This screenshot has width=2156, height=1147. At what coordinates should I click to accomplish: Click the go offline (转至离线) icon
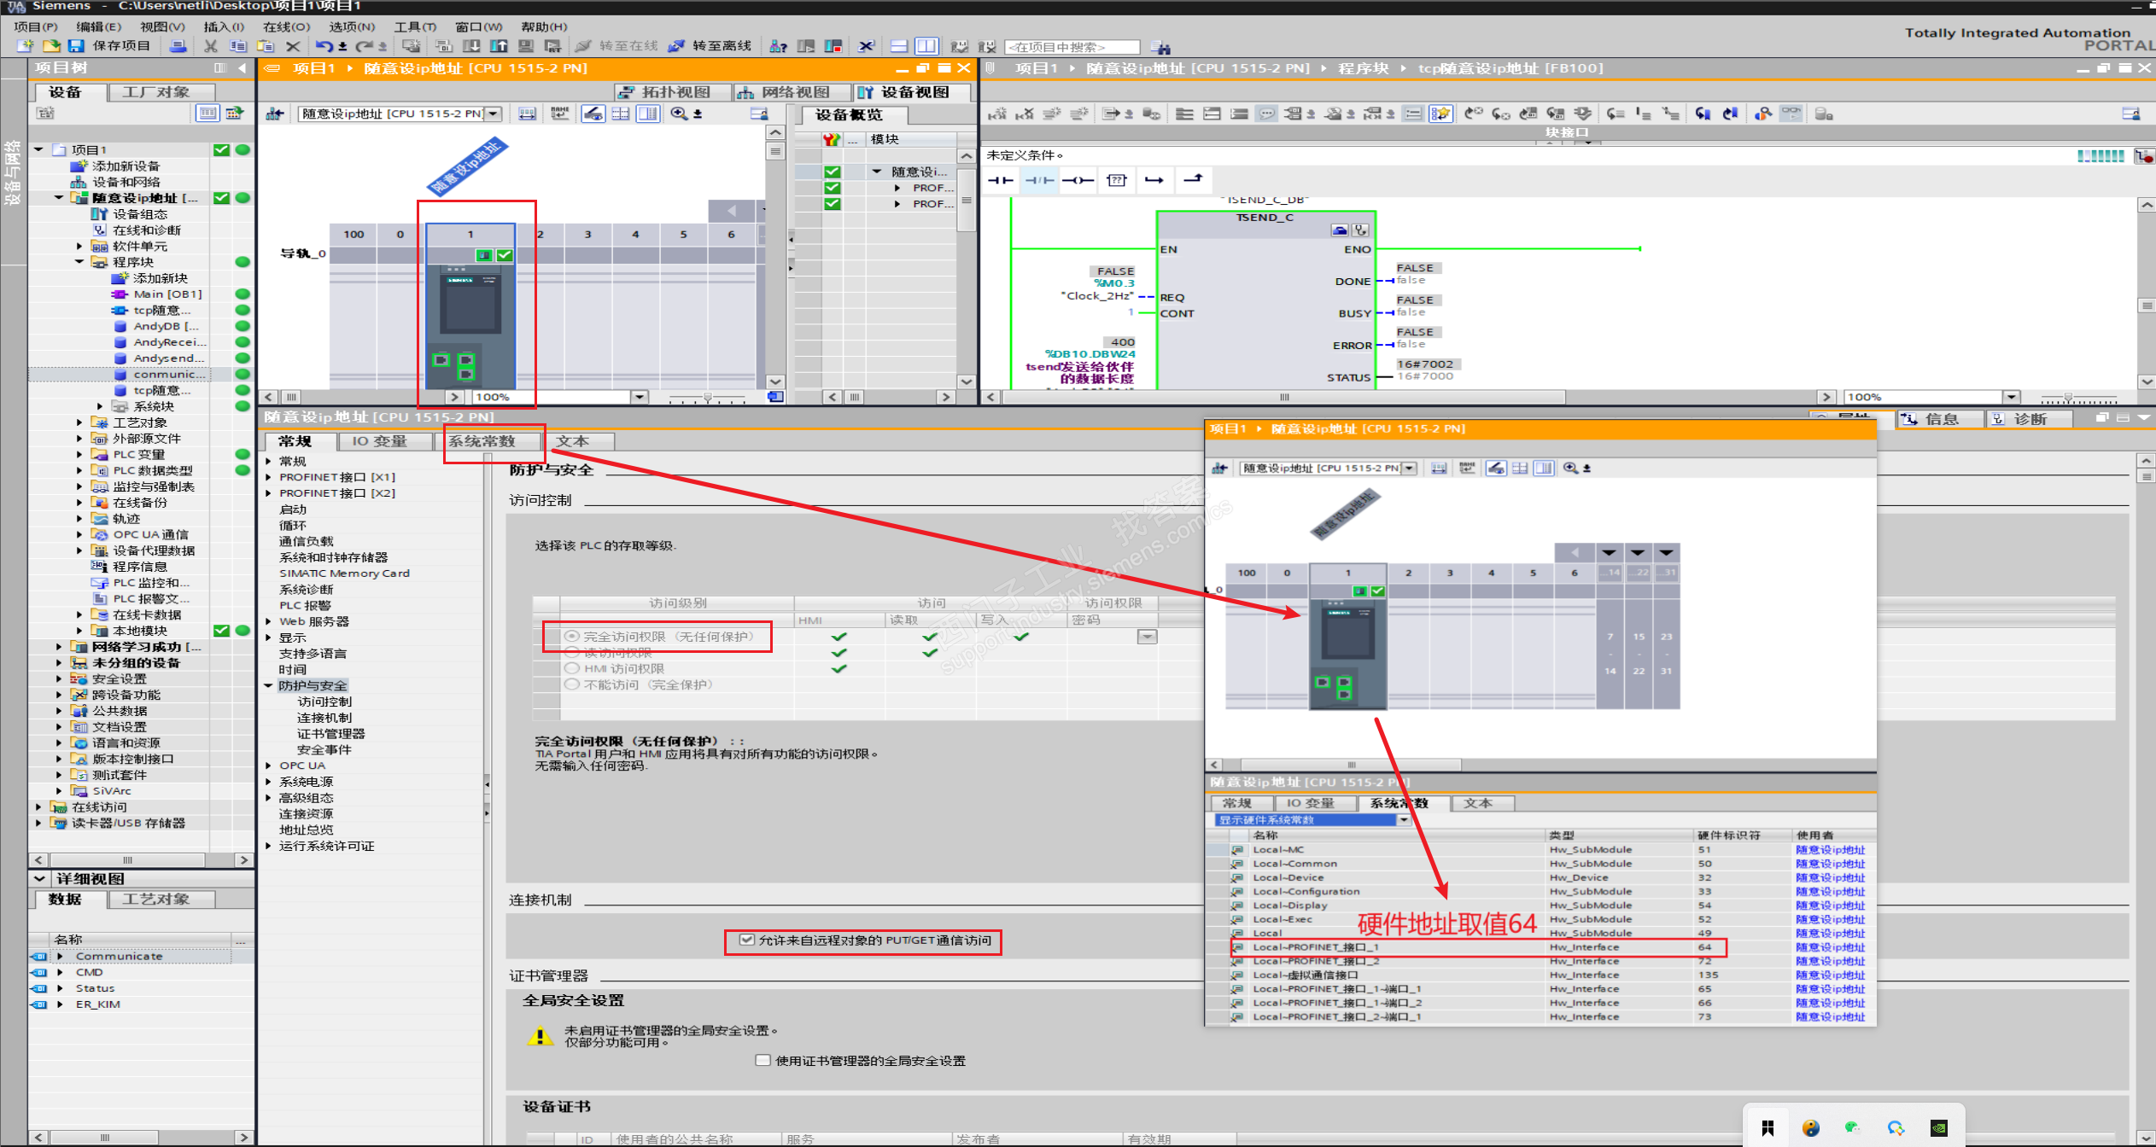tap(676, 46)
